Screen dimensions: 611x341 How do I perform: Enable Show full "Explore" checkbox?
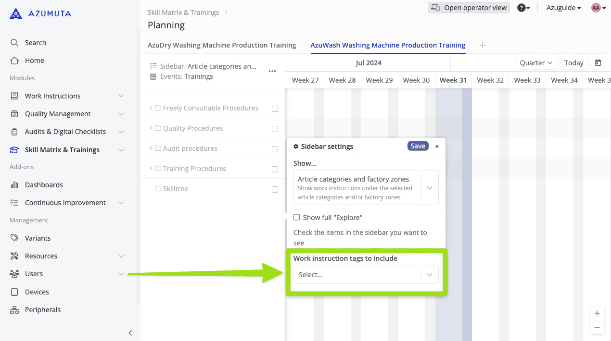[x=297, y=218]
